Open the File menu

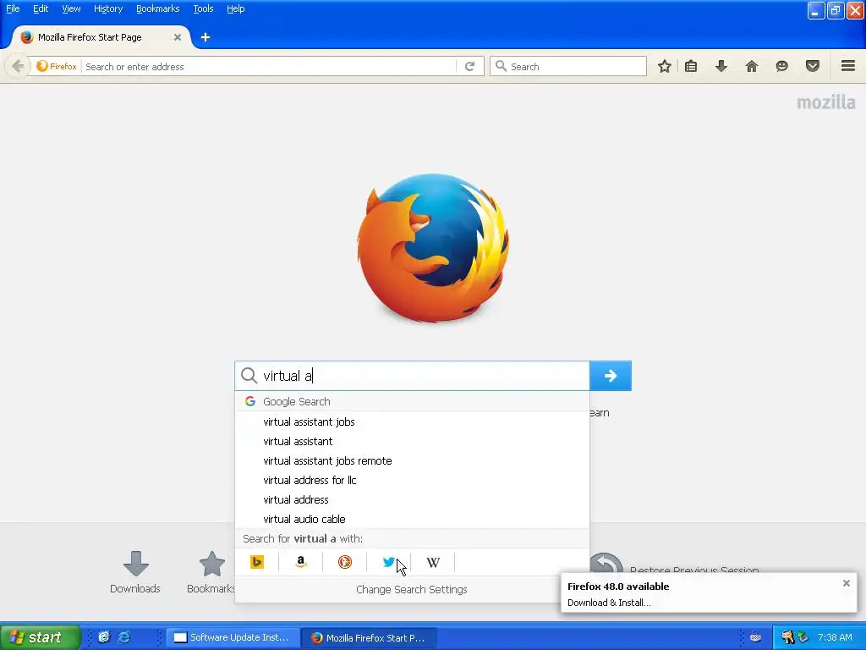[x=13, y=8]
